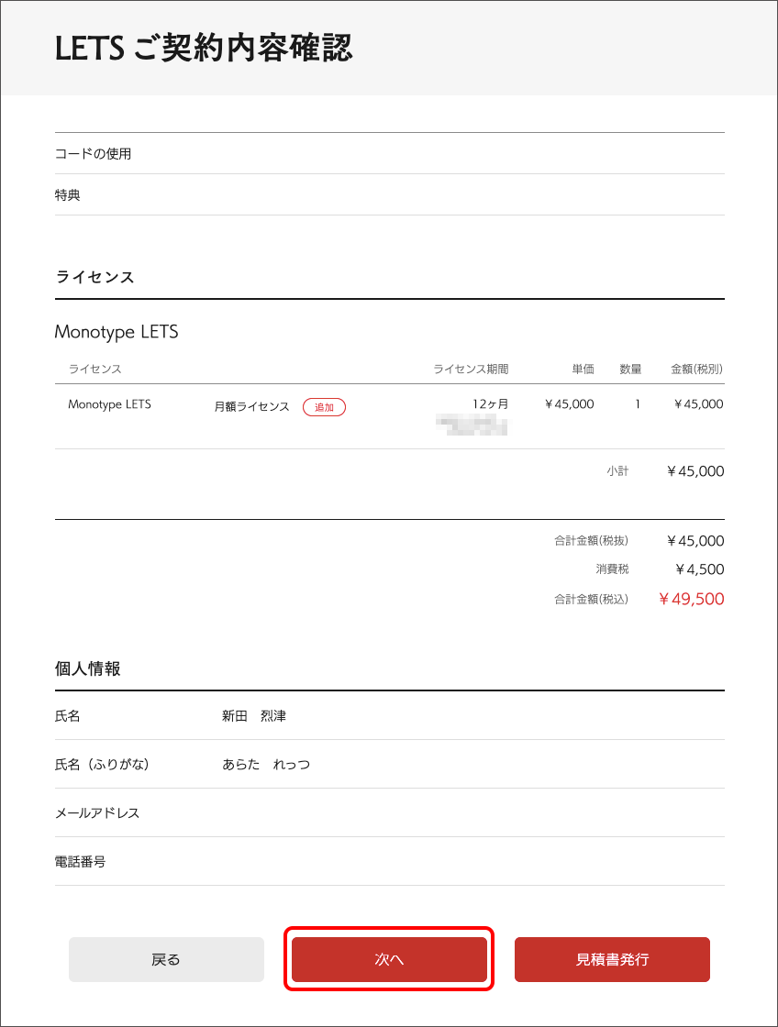This screenshot has height=1027, width=778.
Task: Click the furigana あらた れっつ
Action: point(266,764)
